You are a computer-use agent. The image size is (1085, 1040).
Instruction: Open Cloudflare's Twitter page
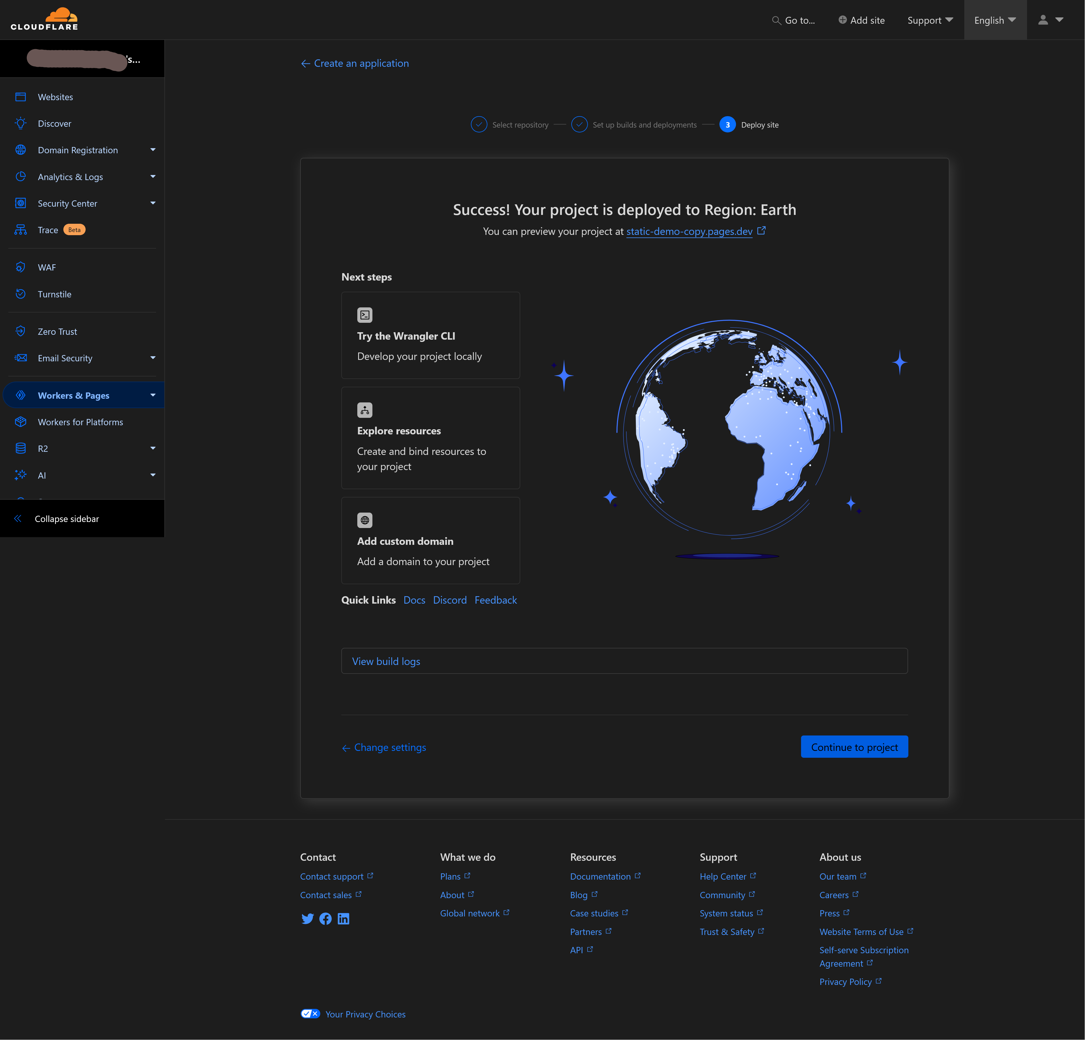point(308,918)
